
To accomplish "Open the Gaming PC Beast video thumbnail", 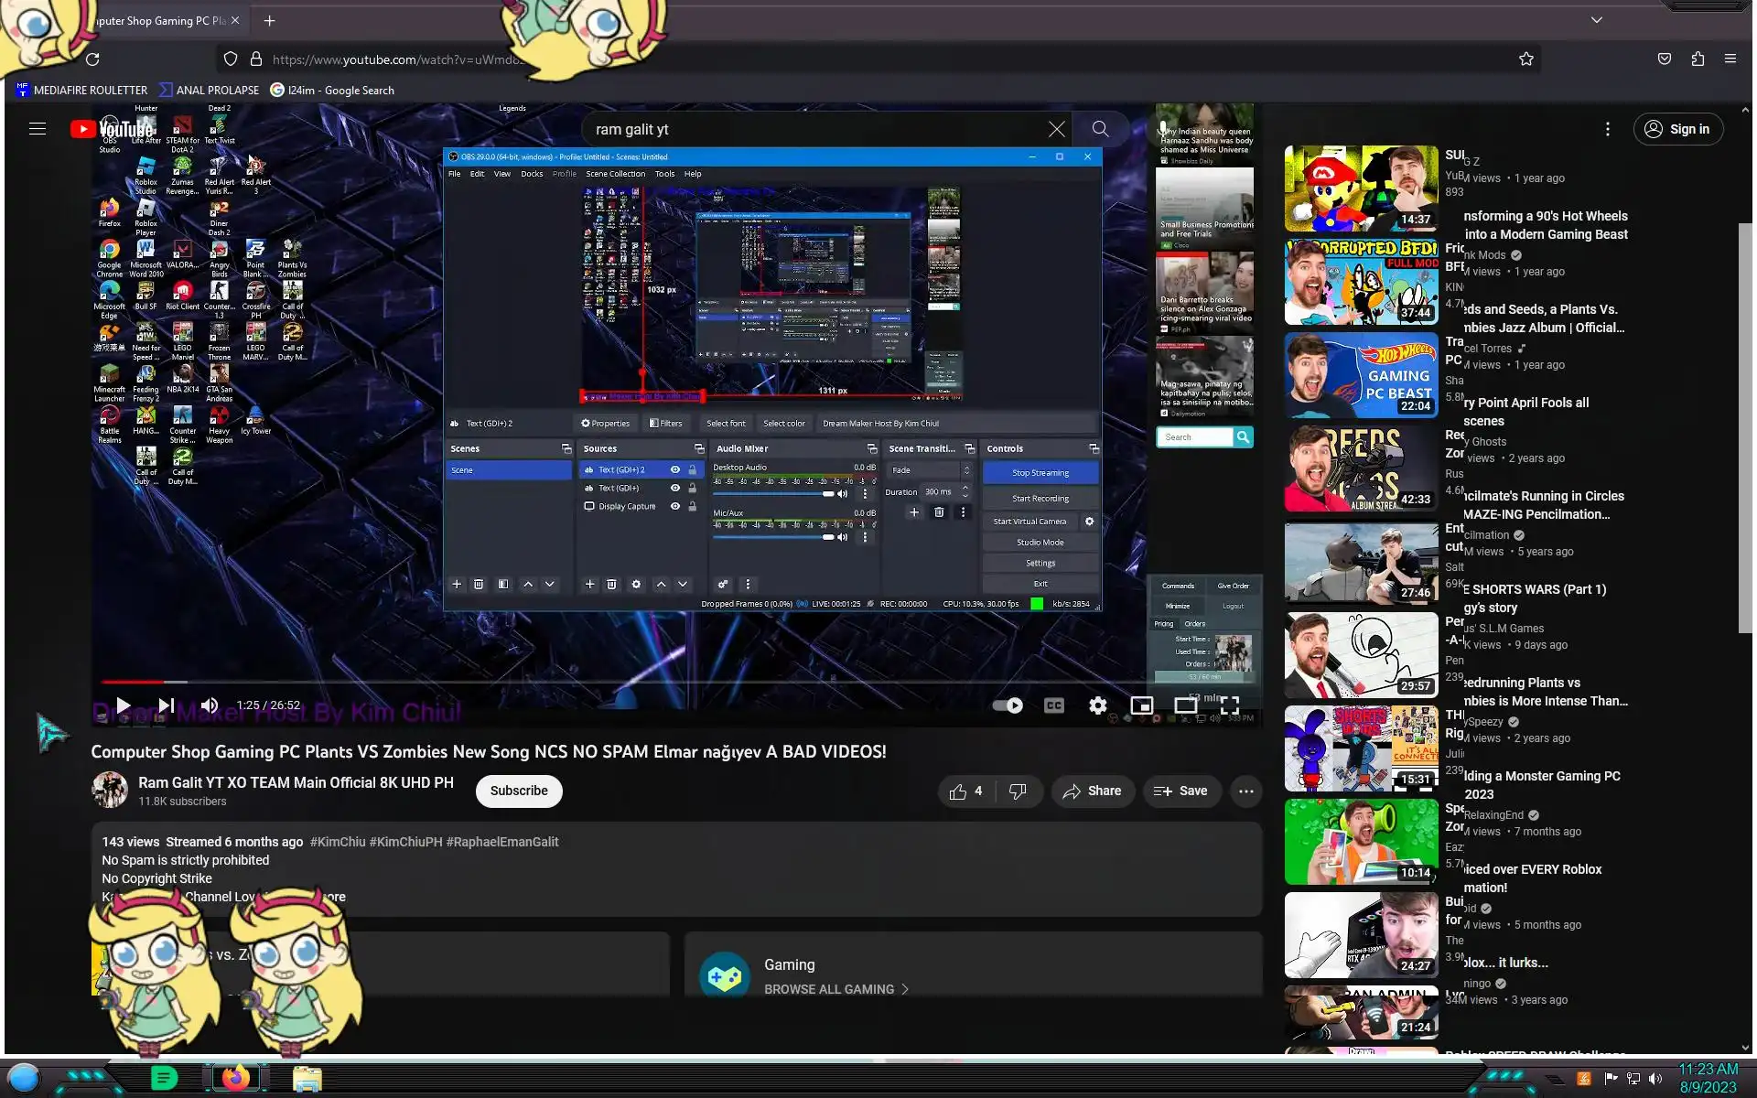I will coord(1361,375).
